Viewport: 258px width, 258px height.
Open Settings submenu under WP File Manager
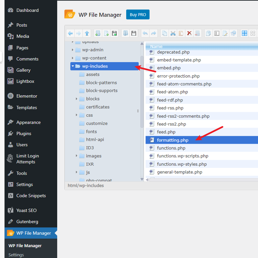pyautogui.click(x=16, y=255)
